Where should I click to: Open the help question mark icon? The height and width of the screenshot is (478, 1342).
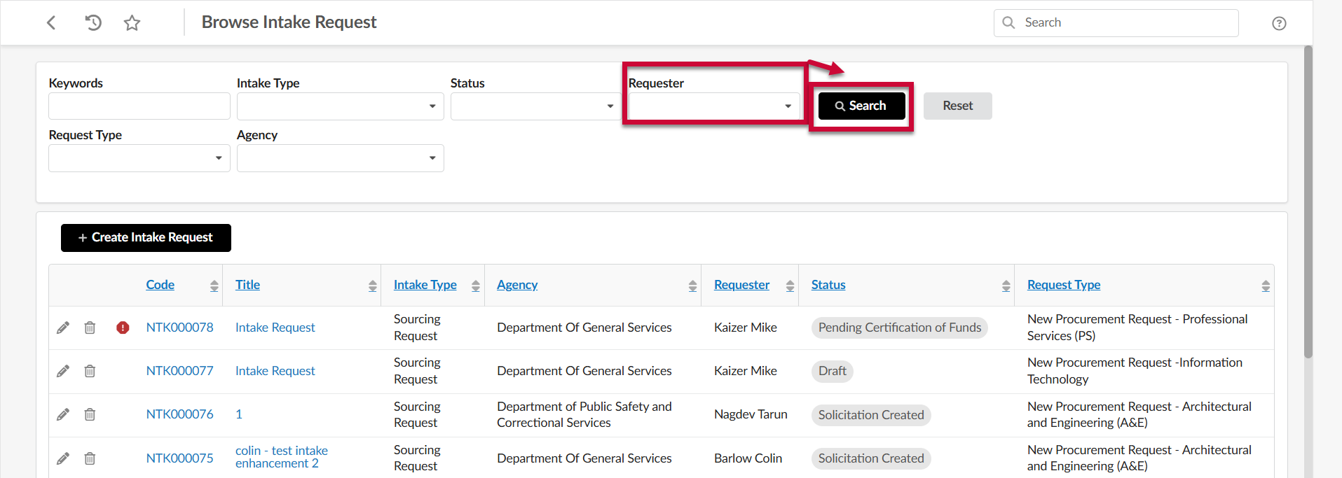click(x=1279, y=23)
